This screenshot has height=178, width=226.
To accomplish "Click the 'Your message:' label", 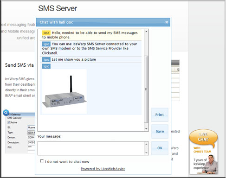I will click(49, 136).
